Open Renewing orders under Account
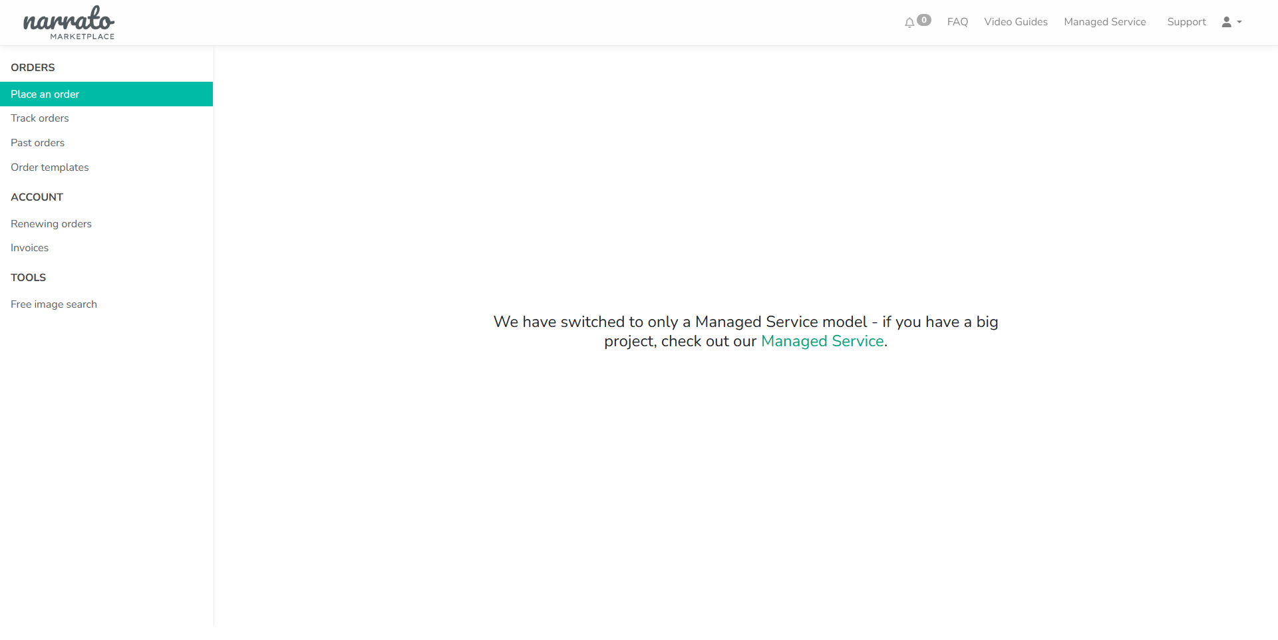This screenshot has height=640, width=1278. tap(51, 224)
